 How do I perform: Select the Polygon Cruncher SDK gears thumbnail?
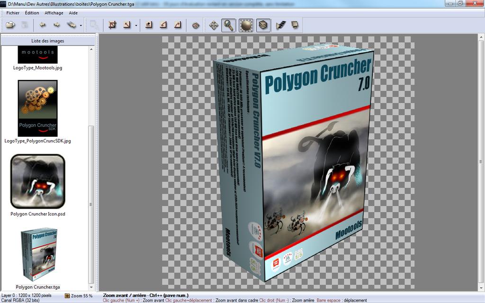click(38, 108)
